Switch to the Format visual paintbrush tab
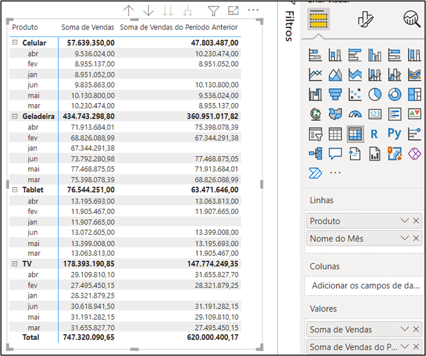The image size is (426, 356). (366, 19)
